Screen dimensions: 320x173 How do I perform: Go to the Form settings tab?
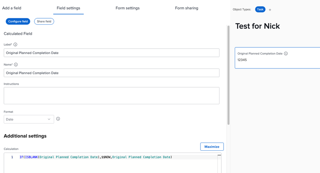[127, 8]
